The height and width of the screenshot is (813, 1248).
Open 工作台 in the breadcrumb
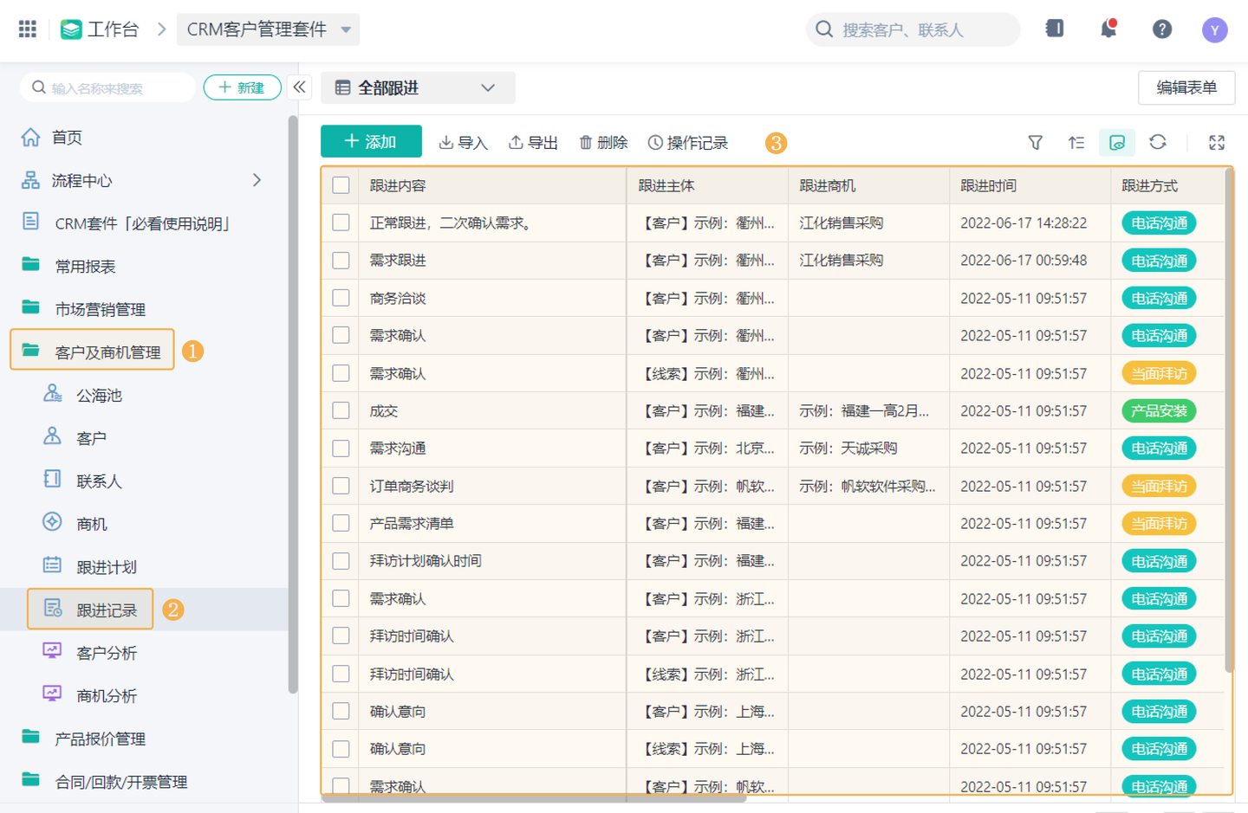pyautogui.click(x=100, y=29)
